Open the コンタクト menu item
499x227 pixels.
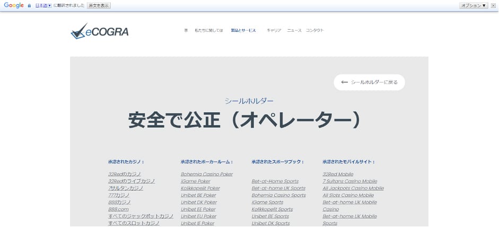[315, 31]
